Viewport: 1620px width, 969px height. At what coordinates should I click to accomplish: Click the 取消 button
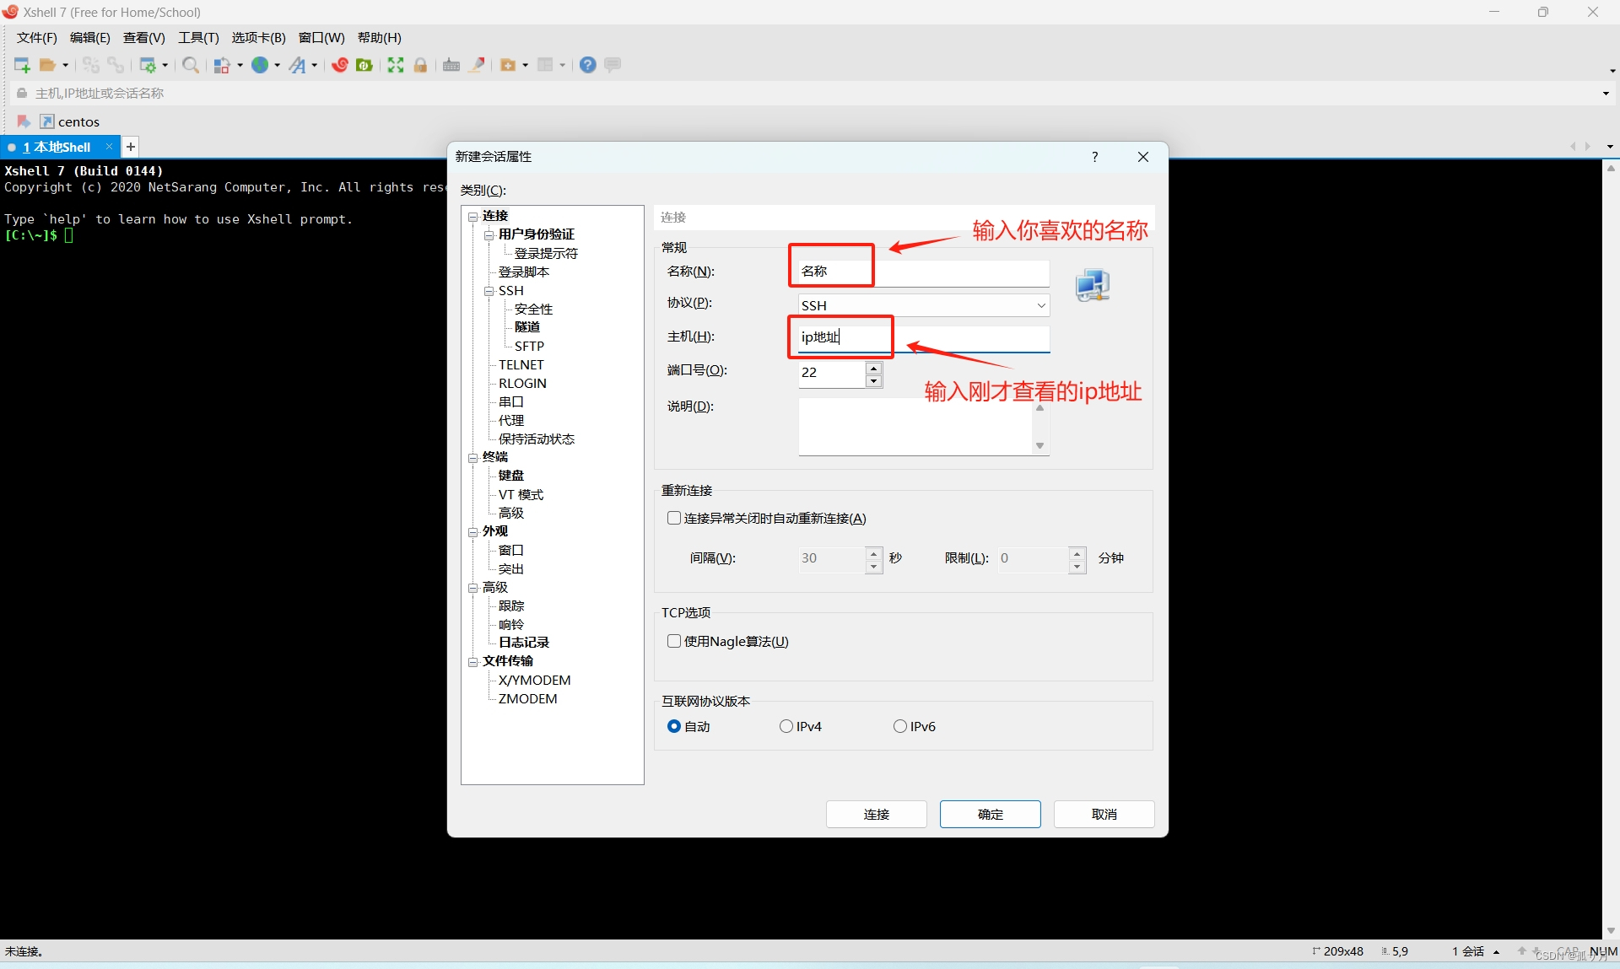coord(1104,814)
